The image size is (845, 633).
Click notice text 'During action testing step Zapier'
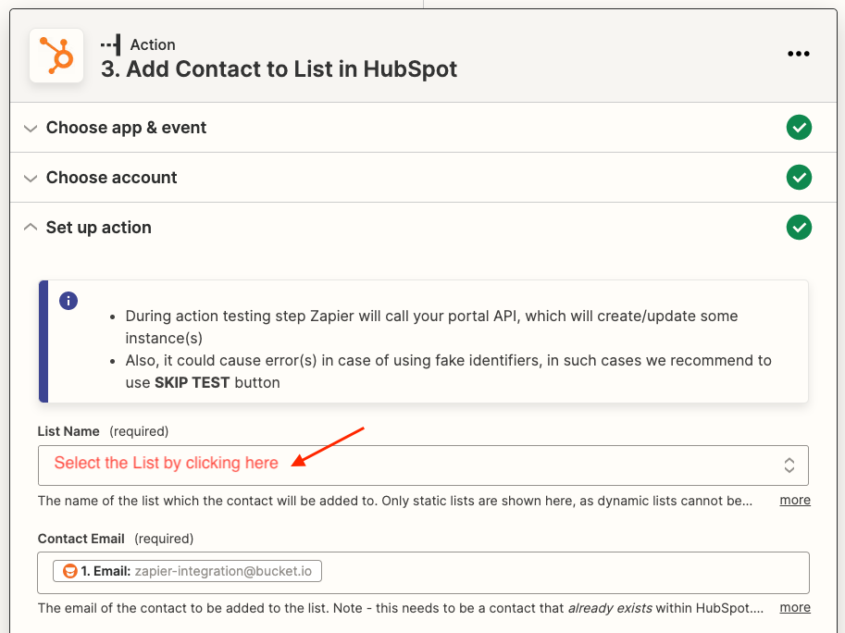tap(240, 316)
